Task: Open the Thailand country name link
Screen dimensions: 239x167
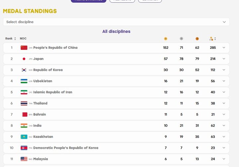Action: 40,103
